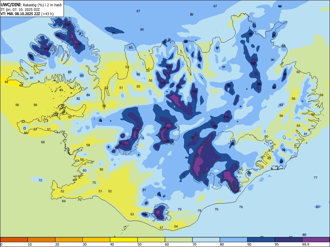Click the valid time line 'VT: Mið. 08.10.2025 22Z (+43 h)'

point(27,14)
